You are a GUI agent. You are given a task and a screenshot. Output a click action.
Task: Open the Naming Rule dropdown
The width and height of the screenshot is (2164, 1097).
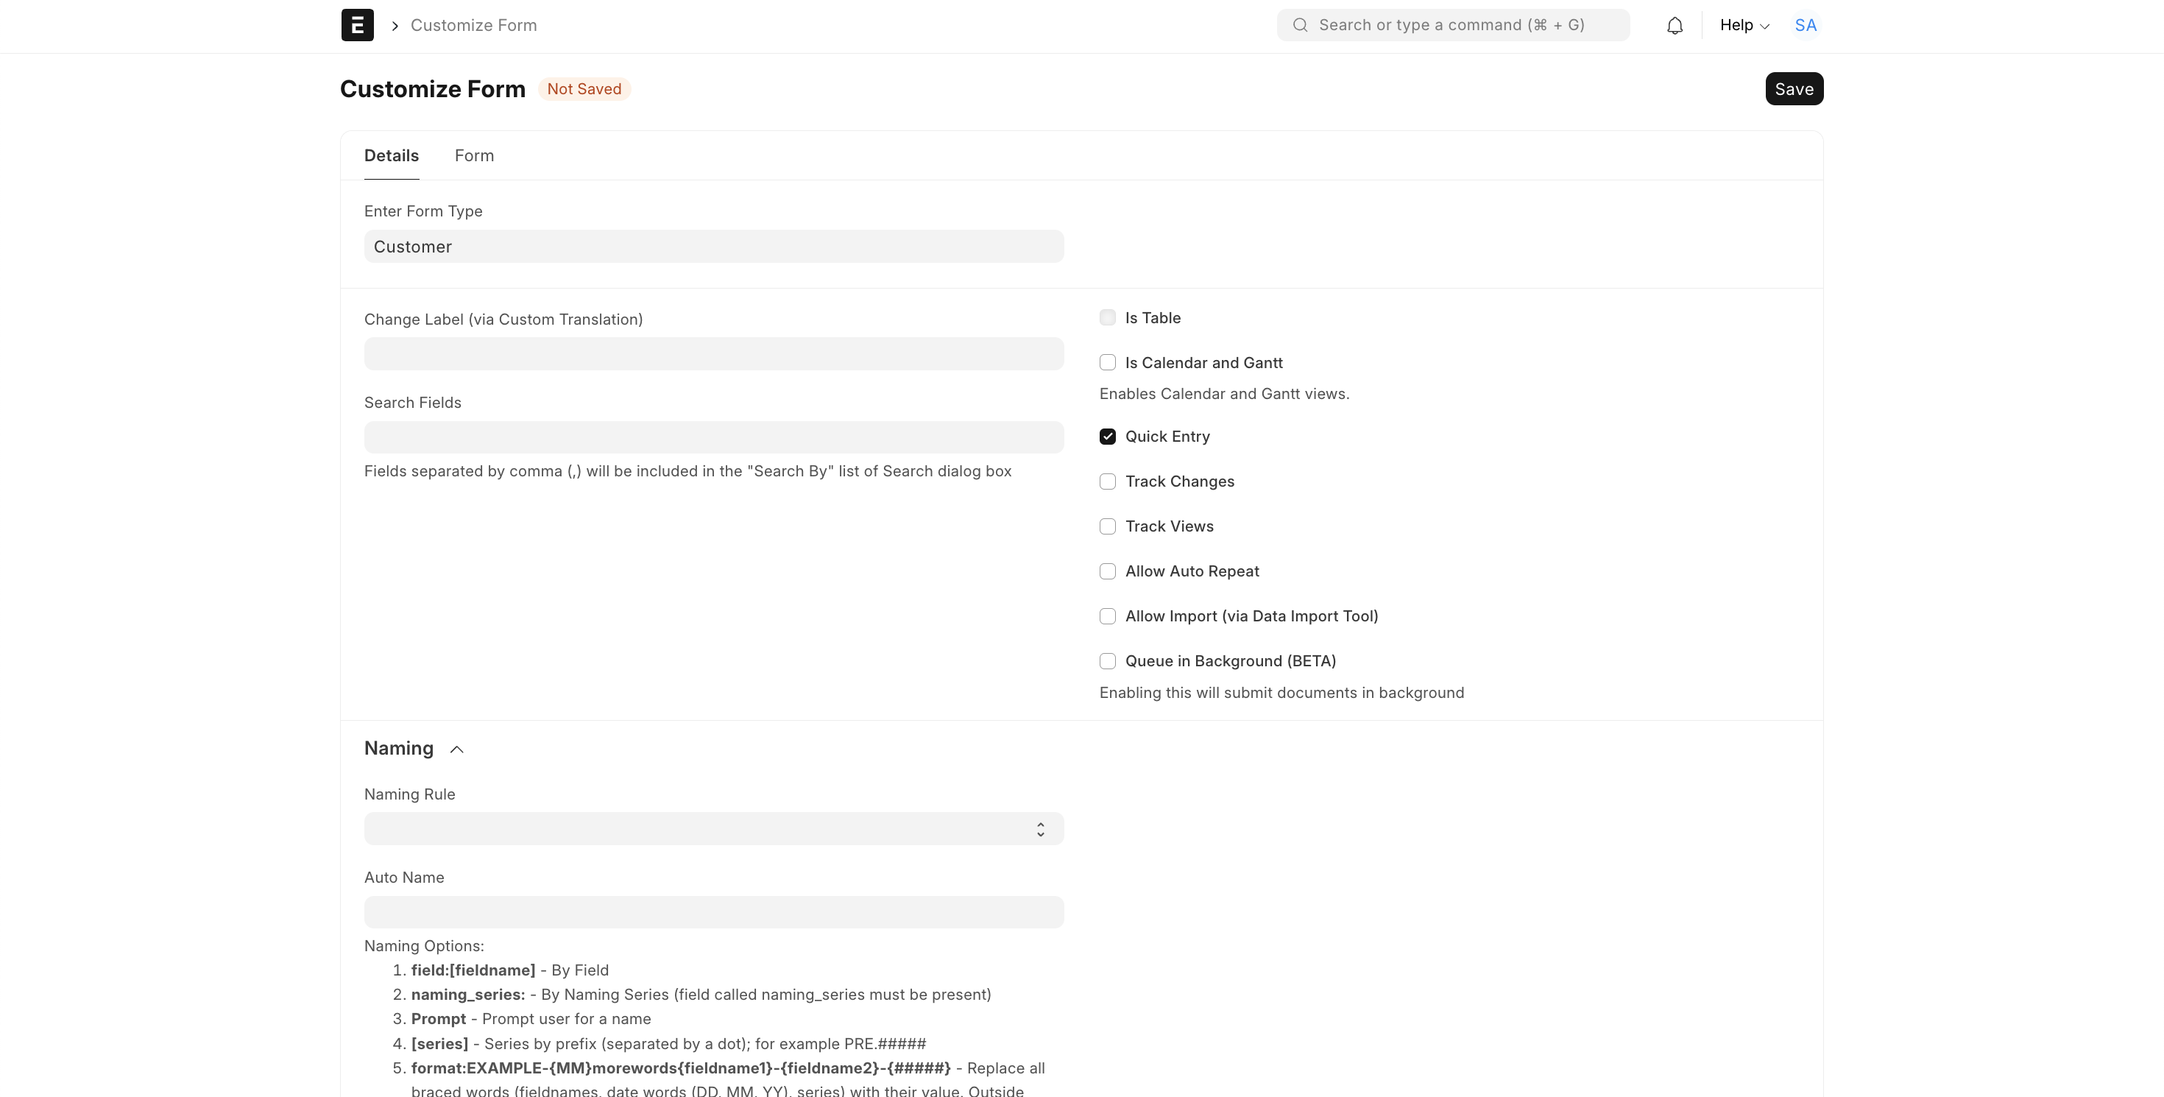click(x=713, y=829)
